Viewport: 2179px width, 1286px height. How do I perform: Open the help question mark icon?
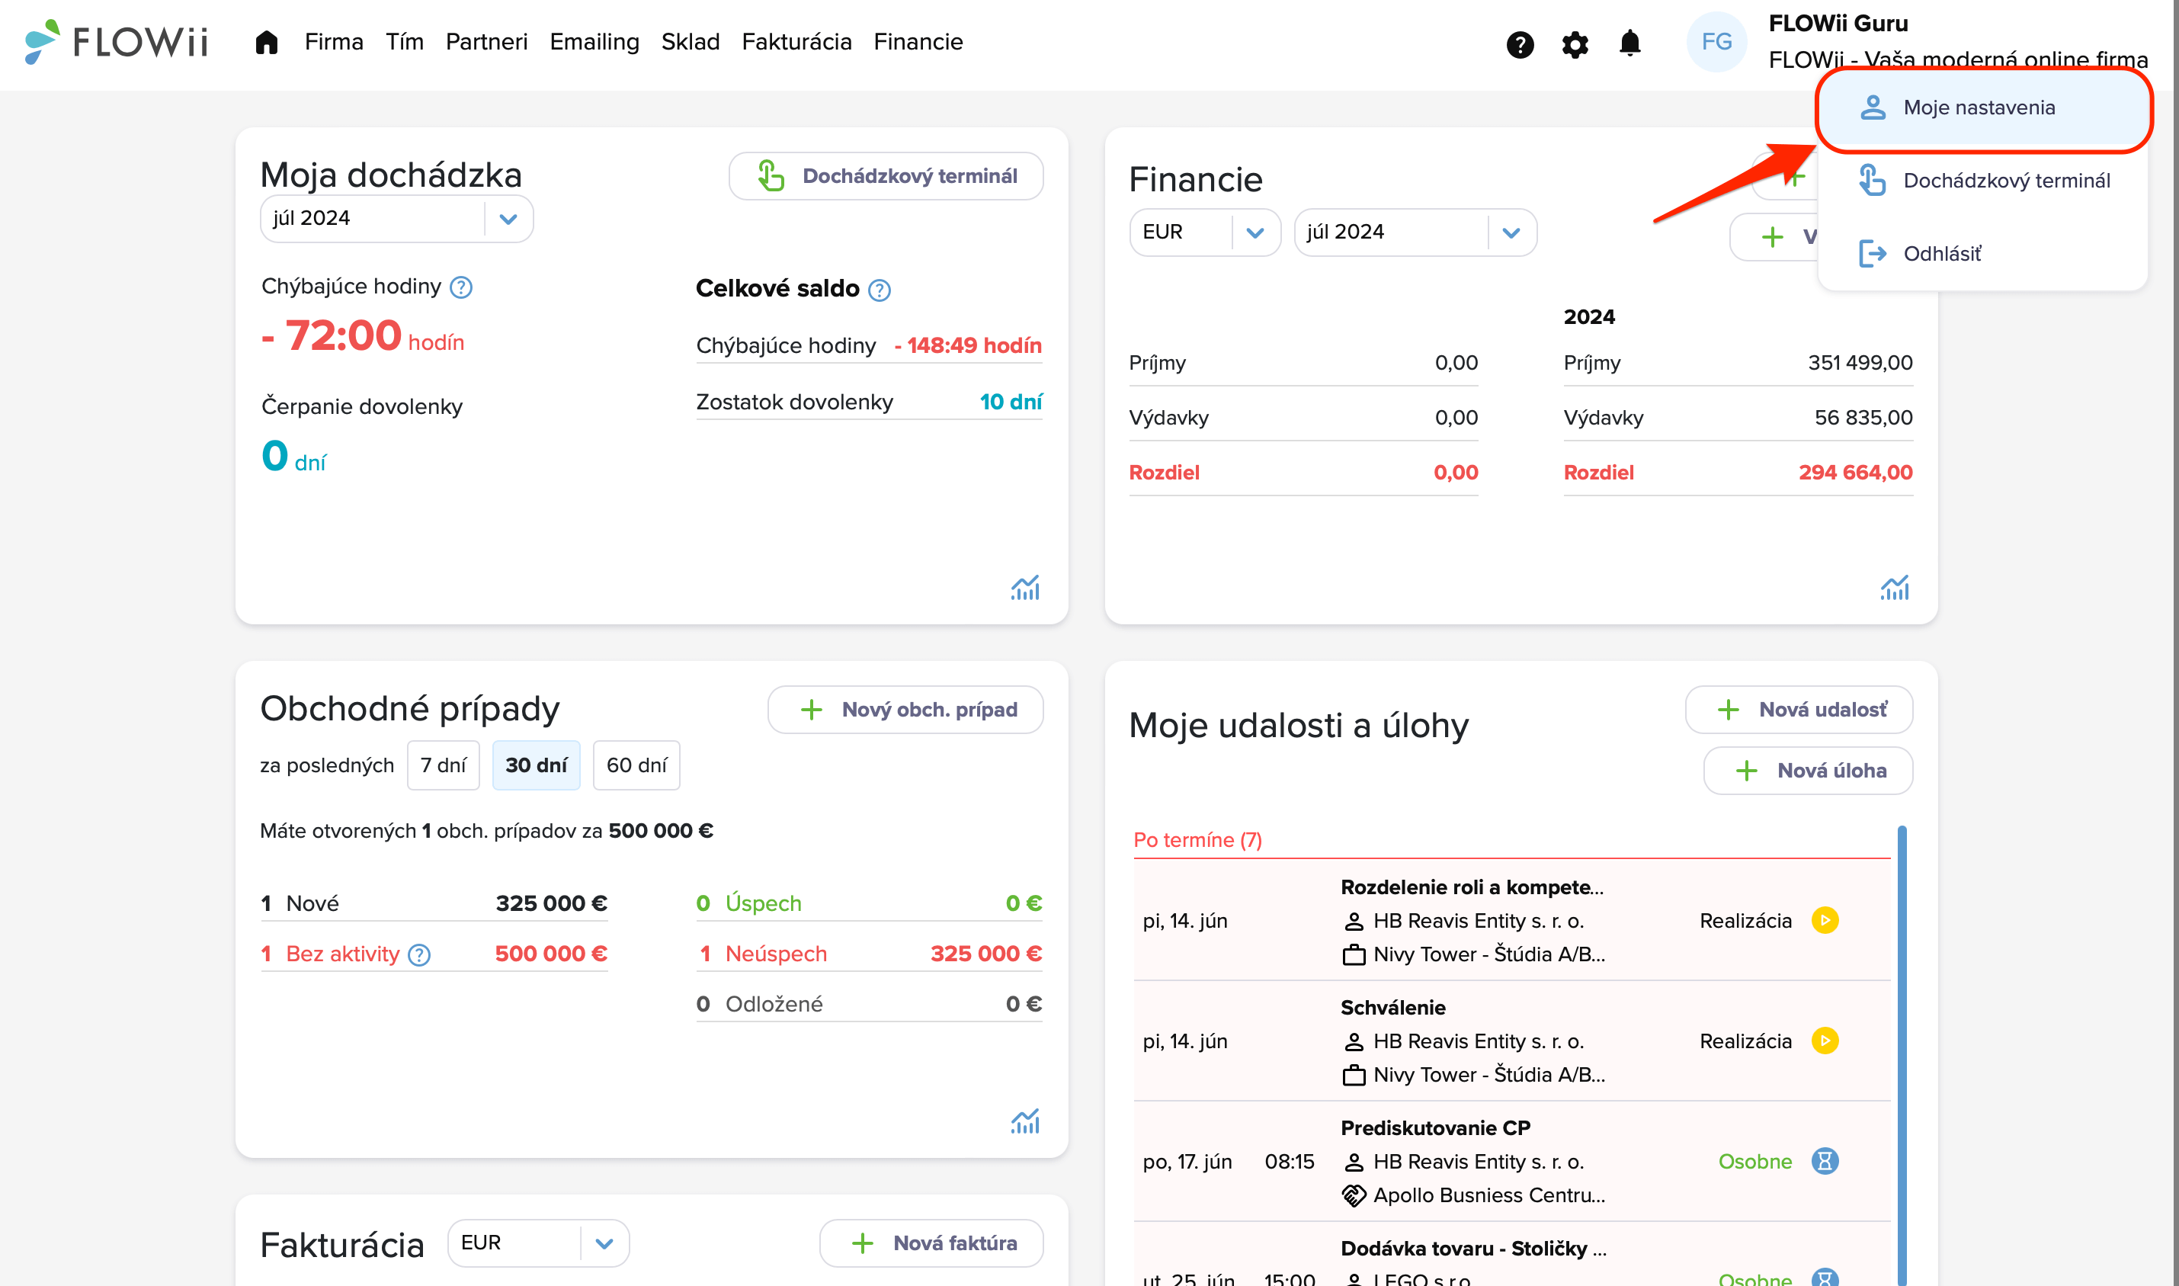click(1520, 44)
